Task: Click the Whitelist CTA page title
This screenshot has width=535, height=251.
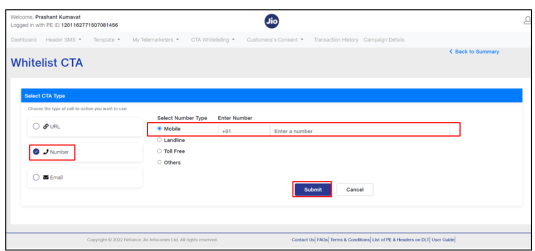Action: (47, 63)
